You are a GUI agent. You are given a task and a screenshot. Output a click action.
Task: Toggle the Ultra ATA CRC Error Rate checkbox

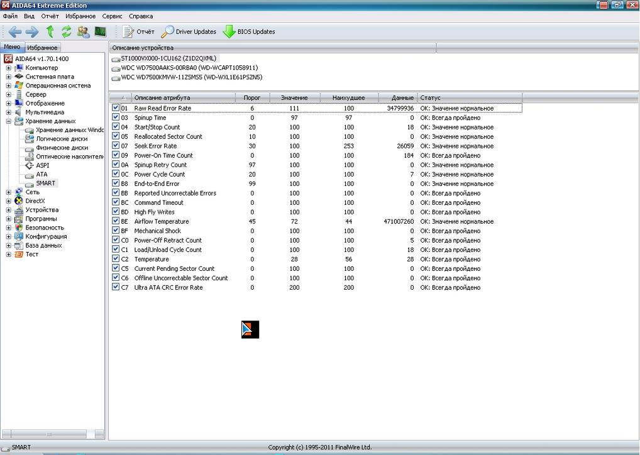[x=116, y=287]
